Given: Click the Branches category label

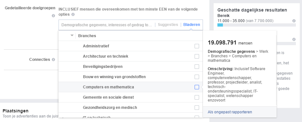Looking at the screenshot, I should pyautogui.click(x=87, y=36).
